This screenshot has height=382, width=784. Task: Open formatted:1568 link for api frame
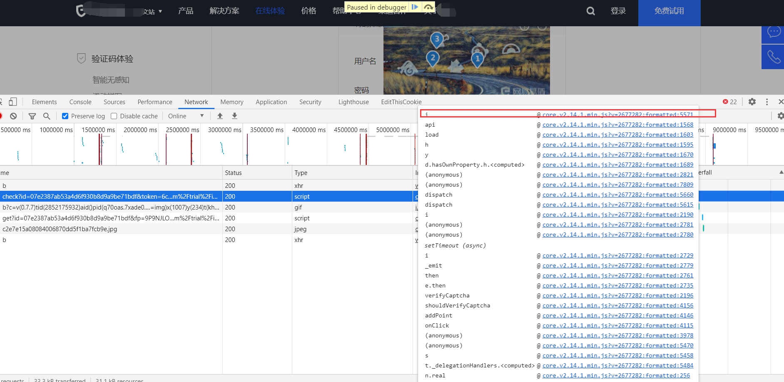point(618,125)
